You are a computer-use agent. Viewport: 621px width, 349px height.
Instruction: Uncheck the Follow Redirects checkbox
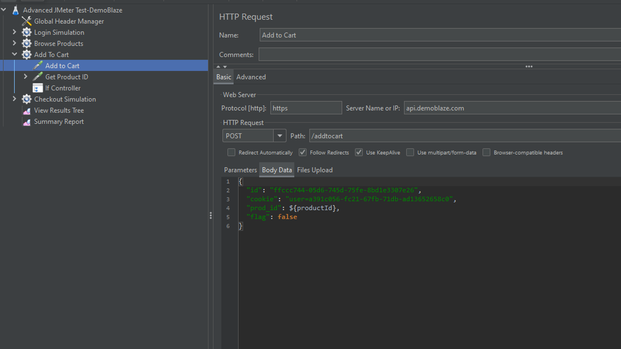pyautogui.click(x=303, y=152)
